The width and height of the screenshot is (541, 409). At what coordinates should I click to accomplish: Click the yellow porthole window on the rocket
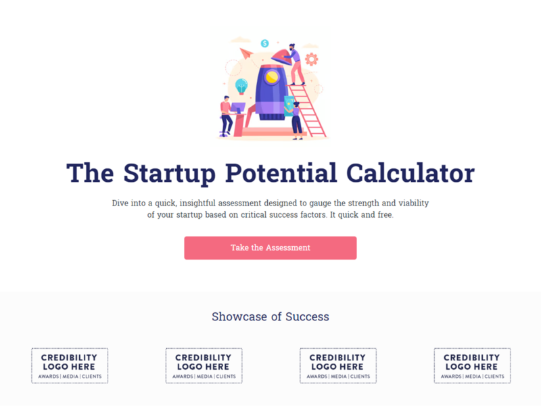(x=272, y=77)
